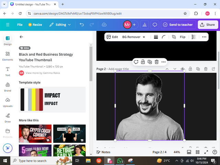Toggle the page thumbnails strip
Viewport: 220px width, 165px height.
[189, 152]
